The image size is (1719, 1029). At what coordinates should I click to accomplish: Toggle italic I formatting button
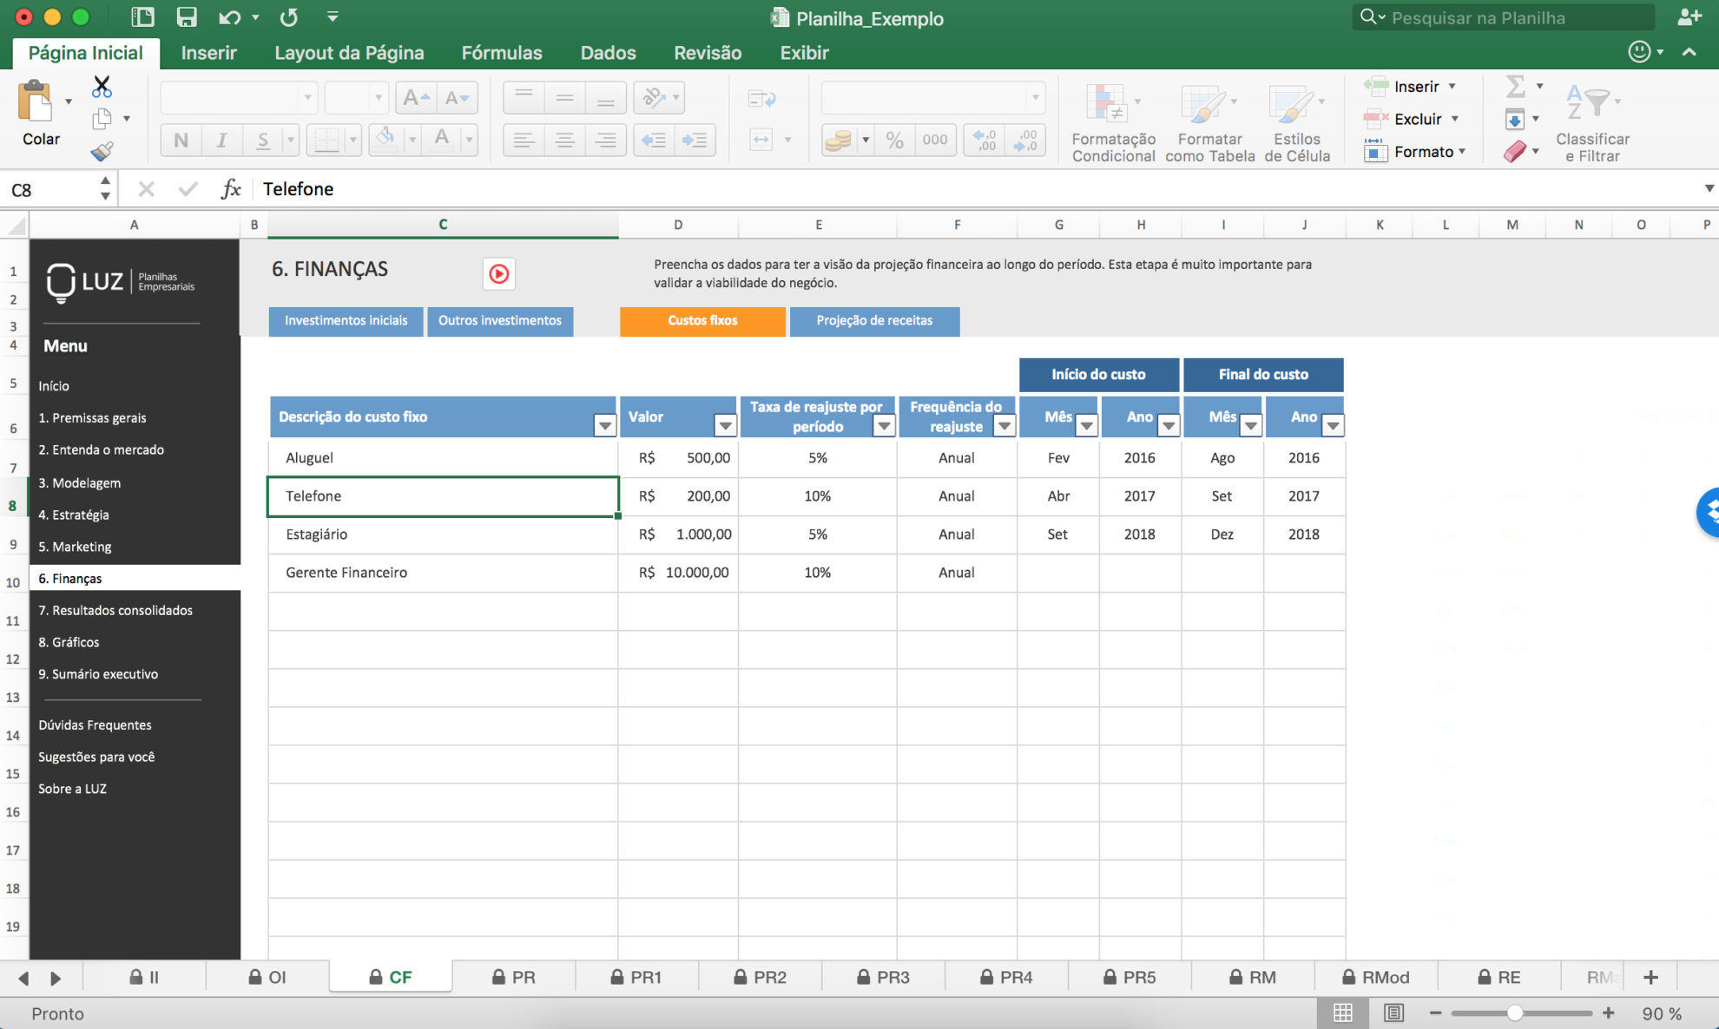[x=221, y=140]
